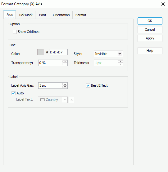Click into the Thickness px field

click(106, 63)
